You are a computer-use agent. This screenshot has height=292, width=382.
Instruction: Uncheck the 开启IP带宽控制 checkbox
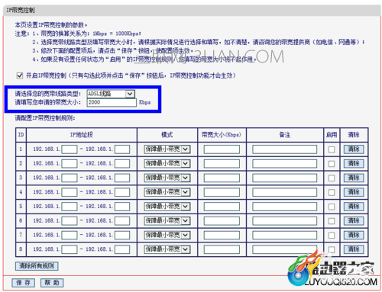(x=19, y=75)
